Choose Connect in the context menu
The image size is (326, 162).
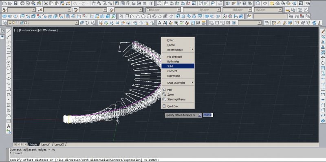pyautogui.click(x=178, y=71)
